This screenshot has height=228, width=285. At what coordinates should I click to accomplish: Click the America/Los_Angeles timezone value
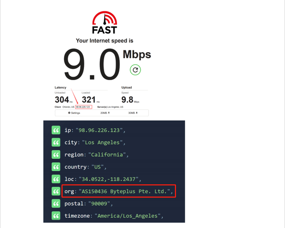coord(128,216)
